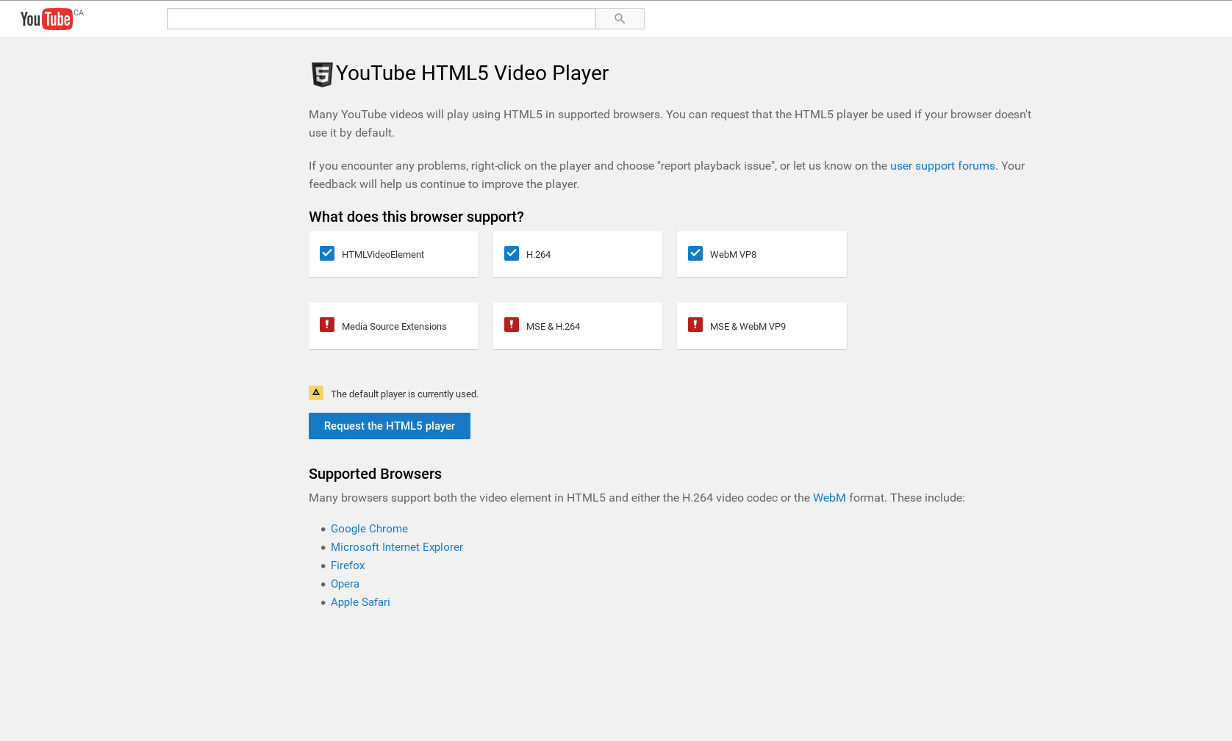Open the Opera link

click(x=345, y=584)
